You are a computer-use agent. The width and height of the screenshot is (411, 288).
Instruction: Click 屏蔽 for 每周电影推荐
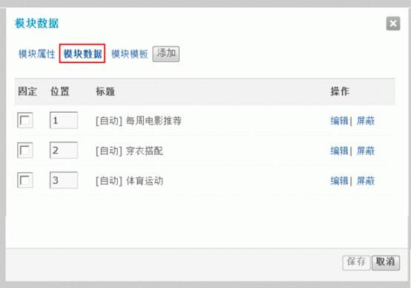(366, 121)
